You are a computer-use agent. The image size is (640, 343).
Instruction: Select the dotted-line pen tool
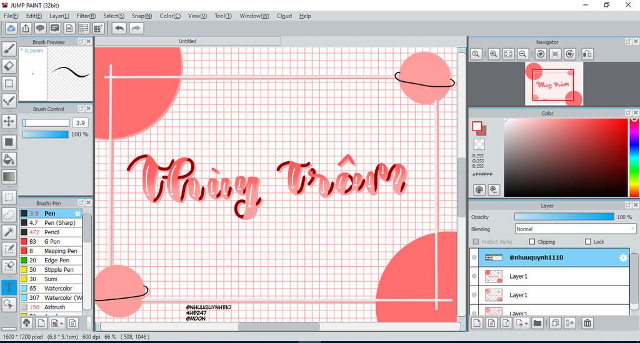[x=9, y=101]
